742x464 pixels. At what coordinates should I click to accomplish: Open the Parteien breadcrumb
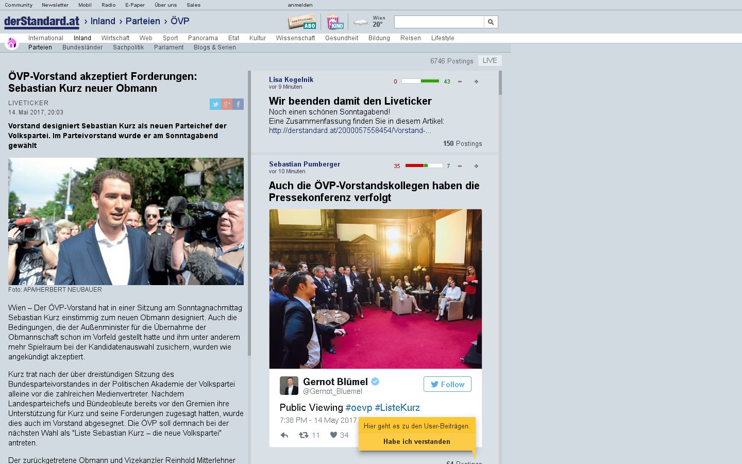(143, 21)
